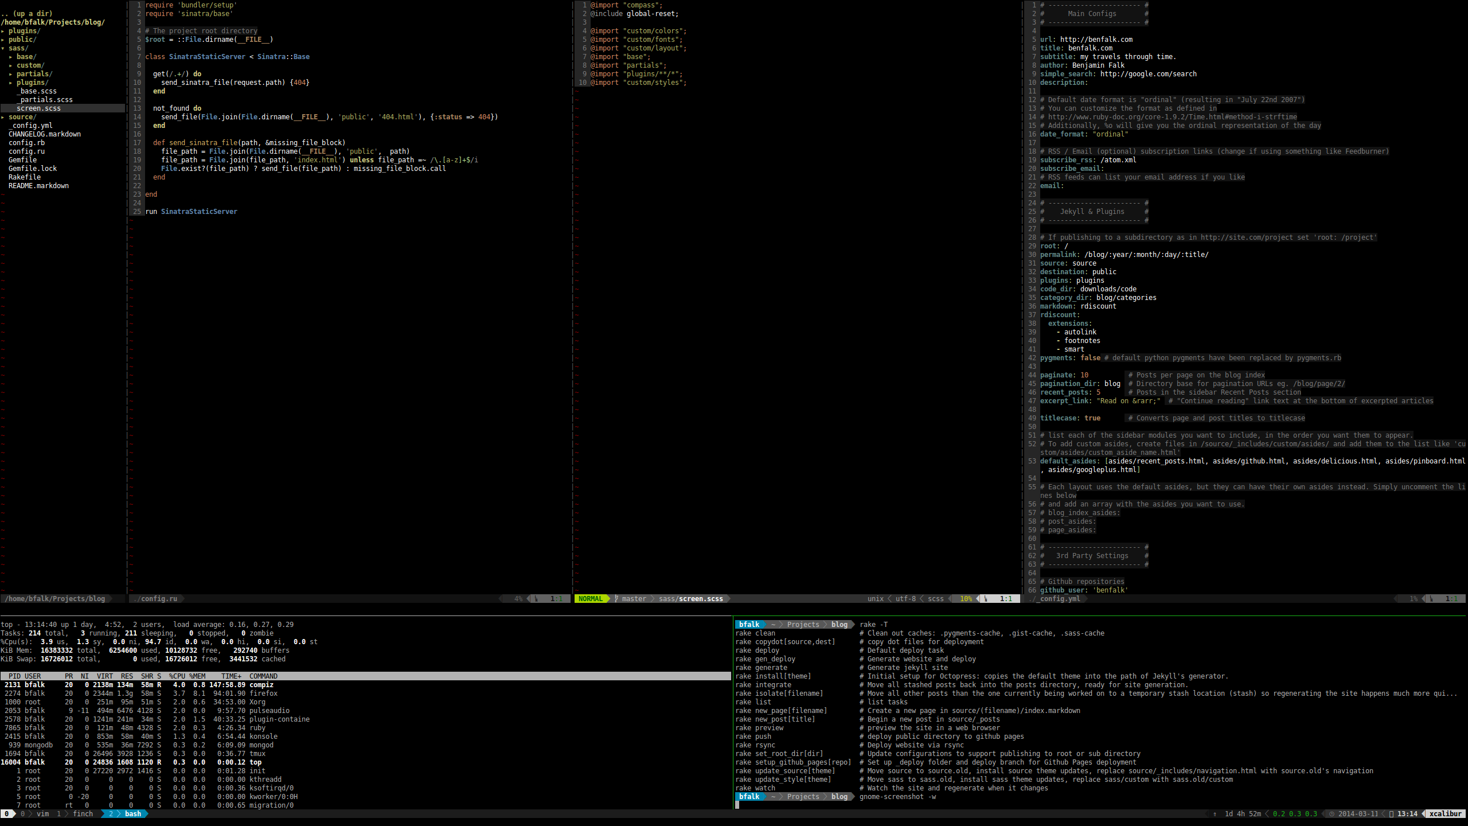Click the ruby-doc.org strftime URL comment
The image size is (1468, 826).
1173,117
